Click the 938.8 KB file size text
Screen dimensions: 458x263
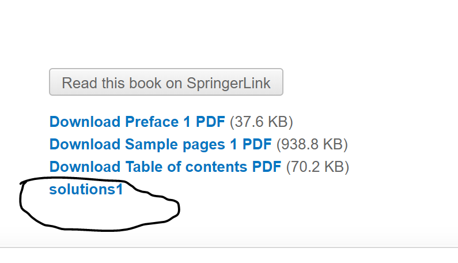pyautogui.click(x=312, y=144)
